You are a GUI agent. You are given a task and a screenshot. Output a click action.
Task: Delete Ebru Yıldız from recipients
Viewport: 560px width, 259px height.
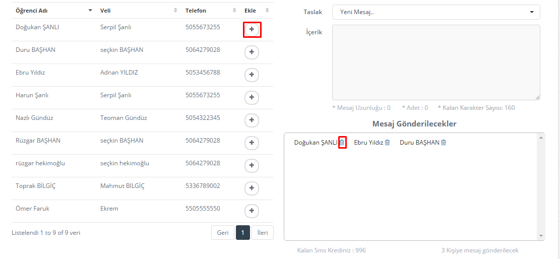tap(387, 143)
